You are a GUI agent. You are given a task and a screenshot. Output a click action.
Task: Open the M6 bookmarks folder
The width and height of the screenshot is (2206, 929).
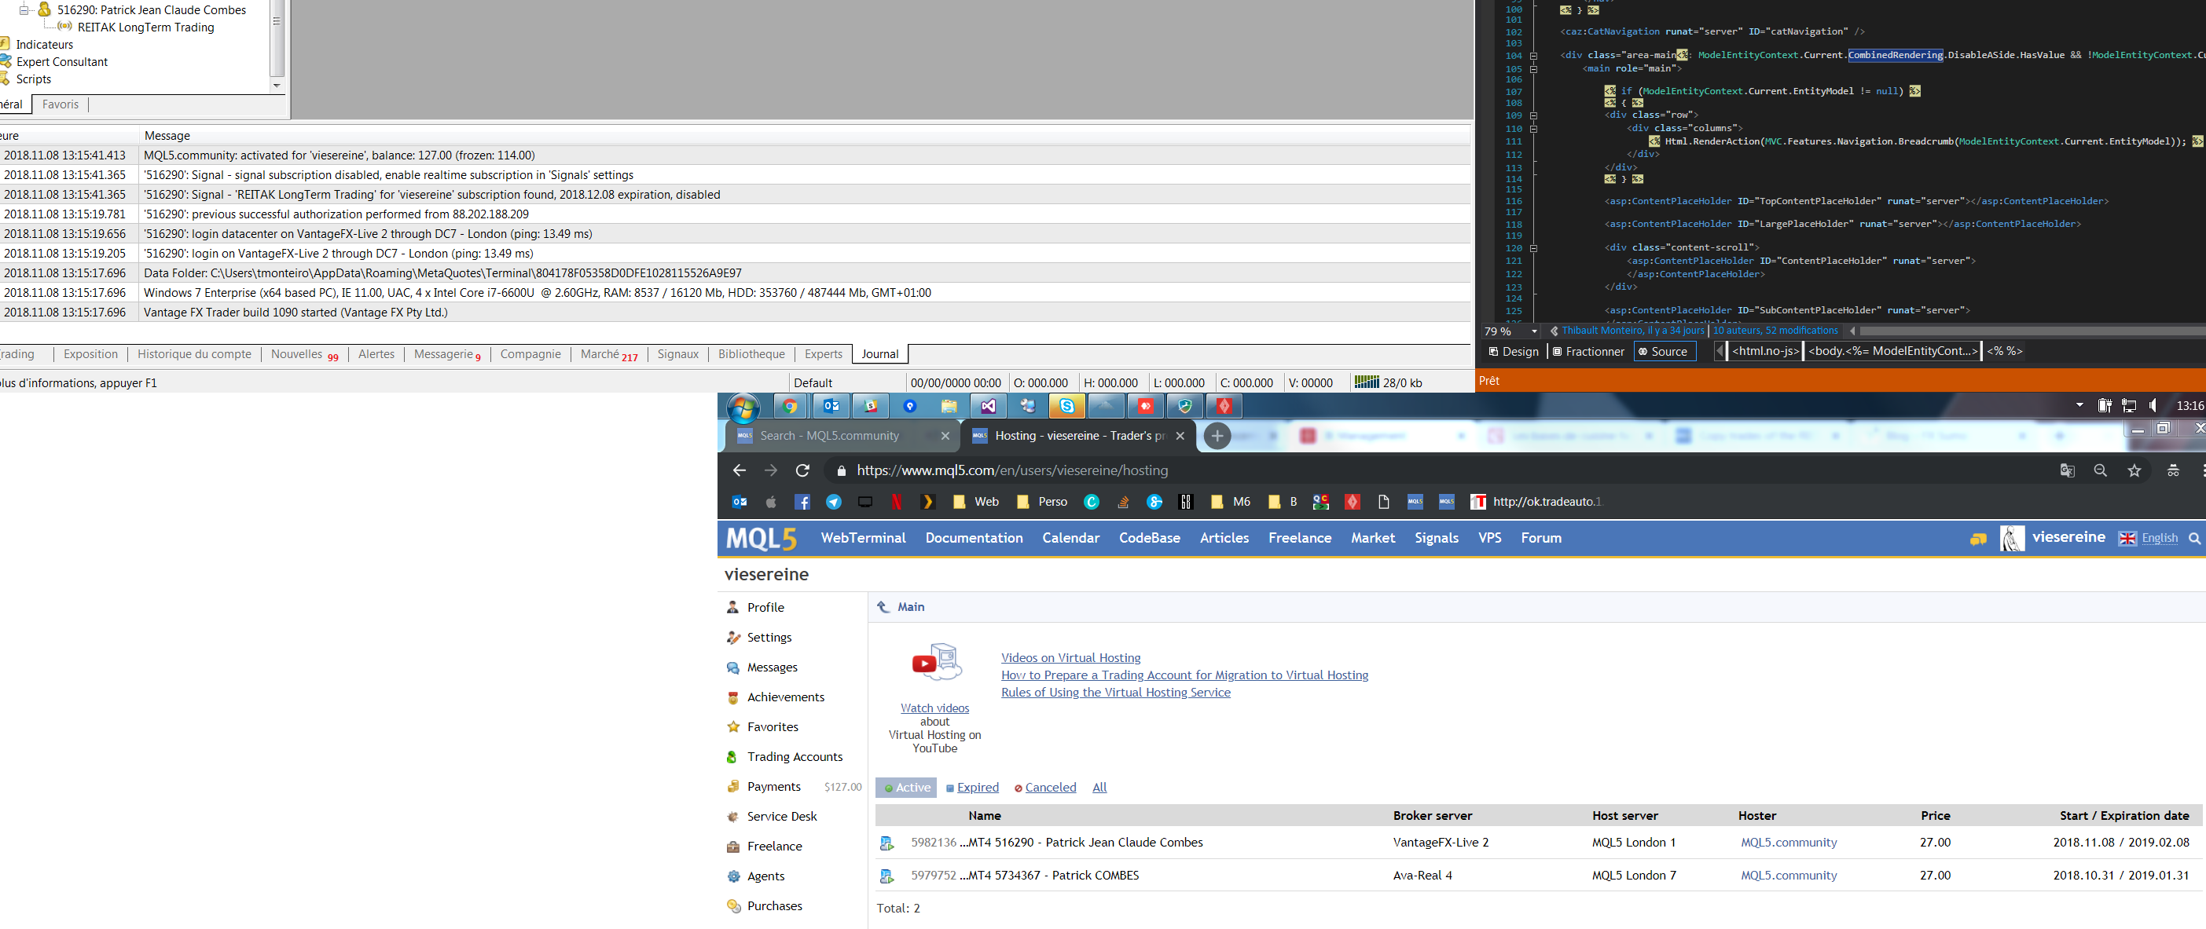[1231, 502]
